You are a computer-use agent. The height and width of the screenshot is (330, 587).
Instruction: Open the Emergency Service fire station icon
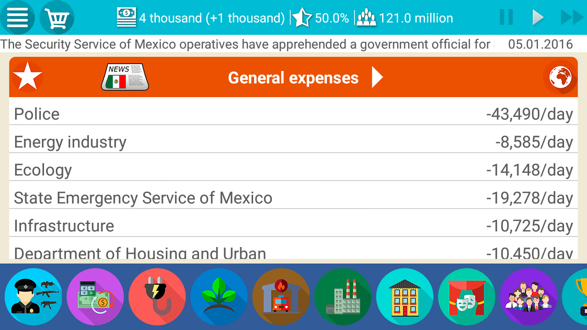281,297
